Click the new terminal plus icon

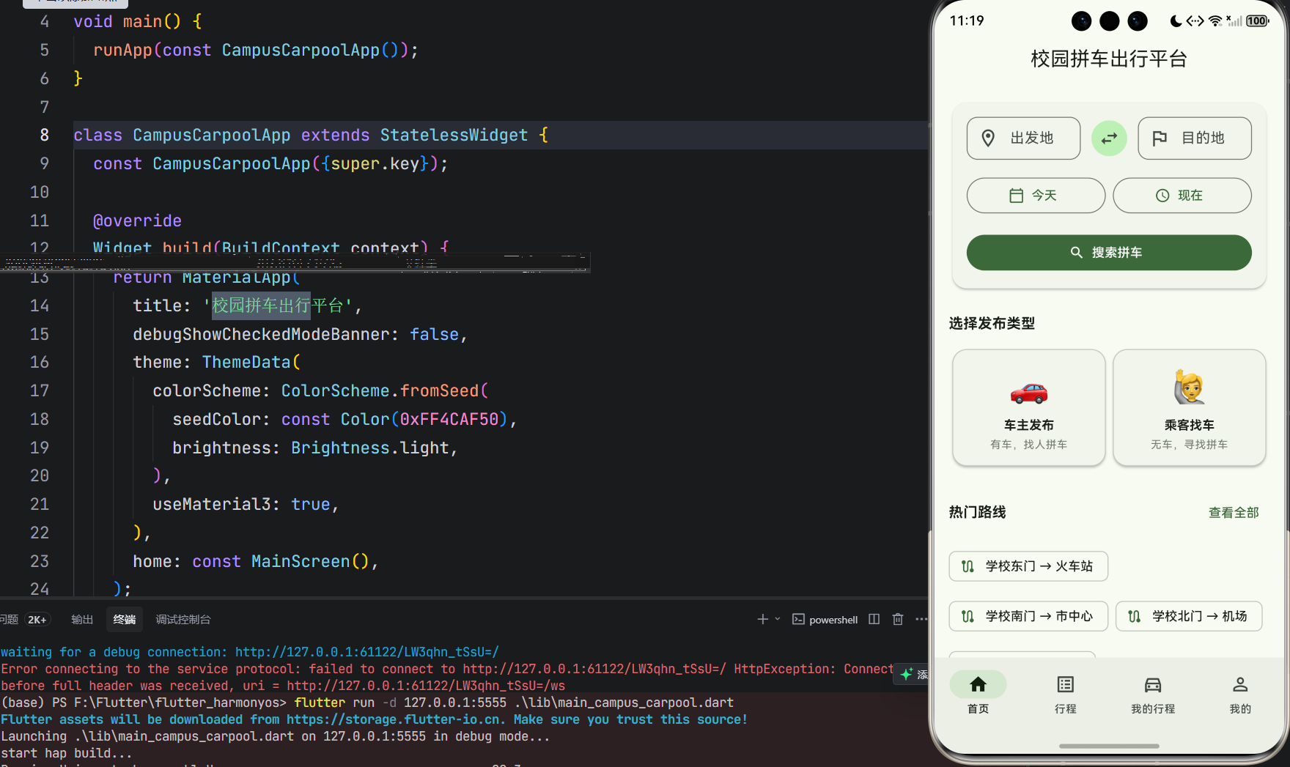point(762,620)
